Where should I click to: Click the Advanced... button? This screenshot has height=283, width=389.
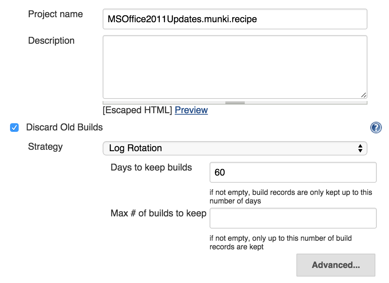pyautogui.click(x=336, y=265)
